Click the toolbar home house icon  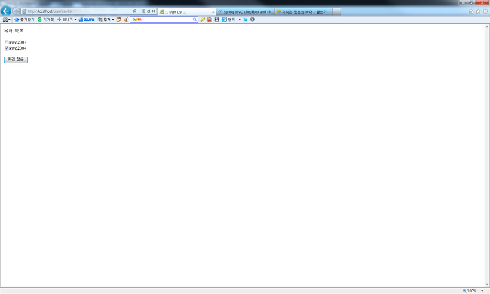pyautogui.click(x=5, y=20)
